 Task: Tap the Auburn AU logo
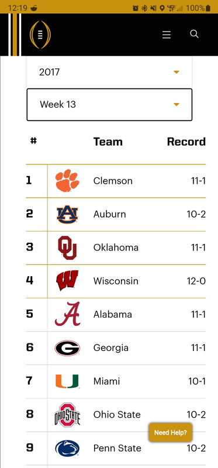pos(67,214)
